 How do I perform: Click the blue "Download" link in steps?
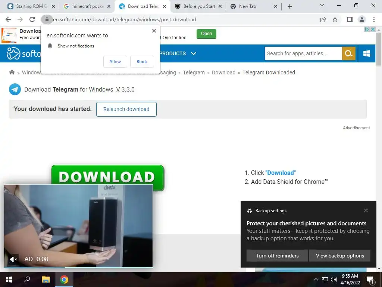click(x=281, y=173)
